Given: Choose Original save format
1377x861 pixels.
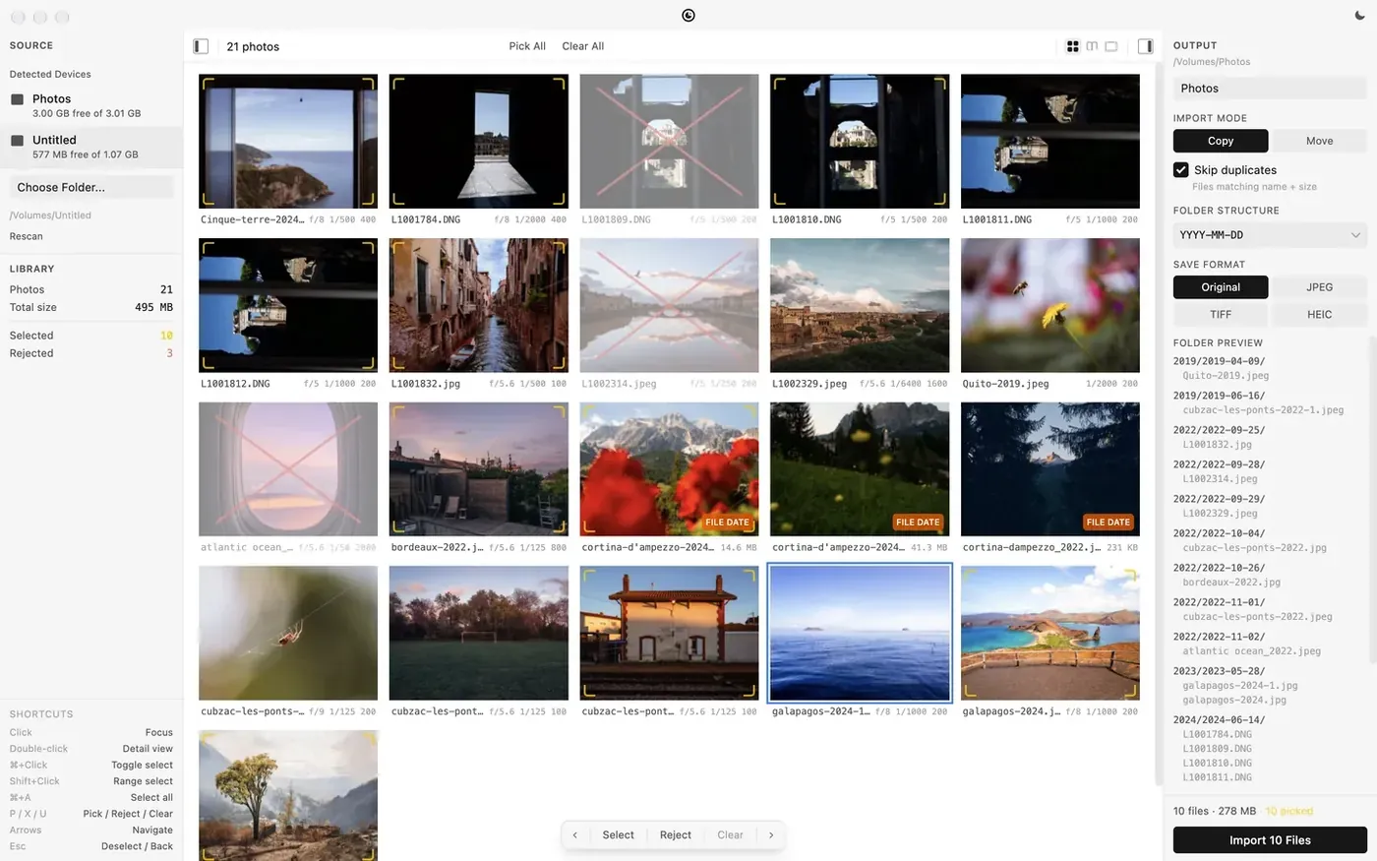Looking at the screenshot, I should click(1221, 287).
